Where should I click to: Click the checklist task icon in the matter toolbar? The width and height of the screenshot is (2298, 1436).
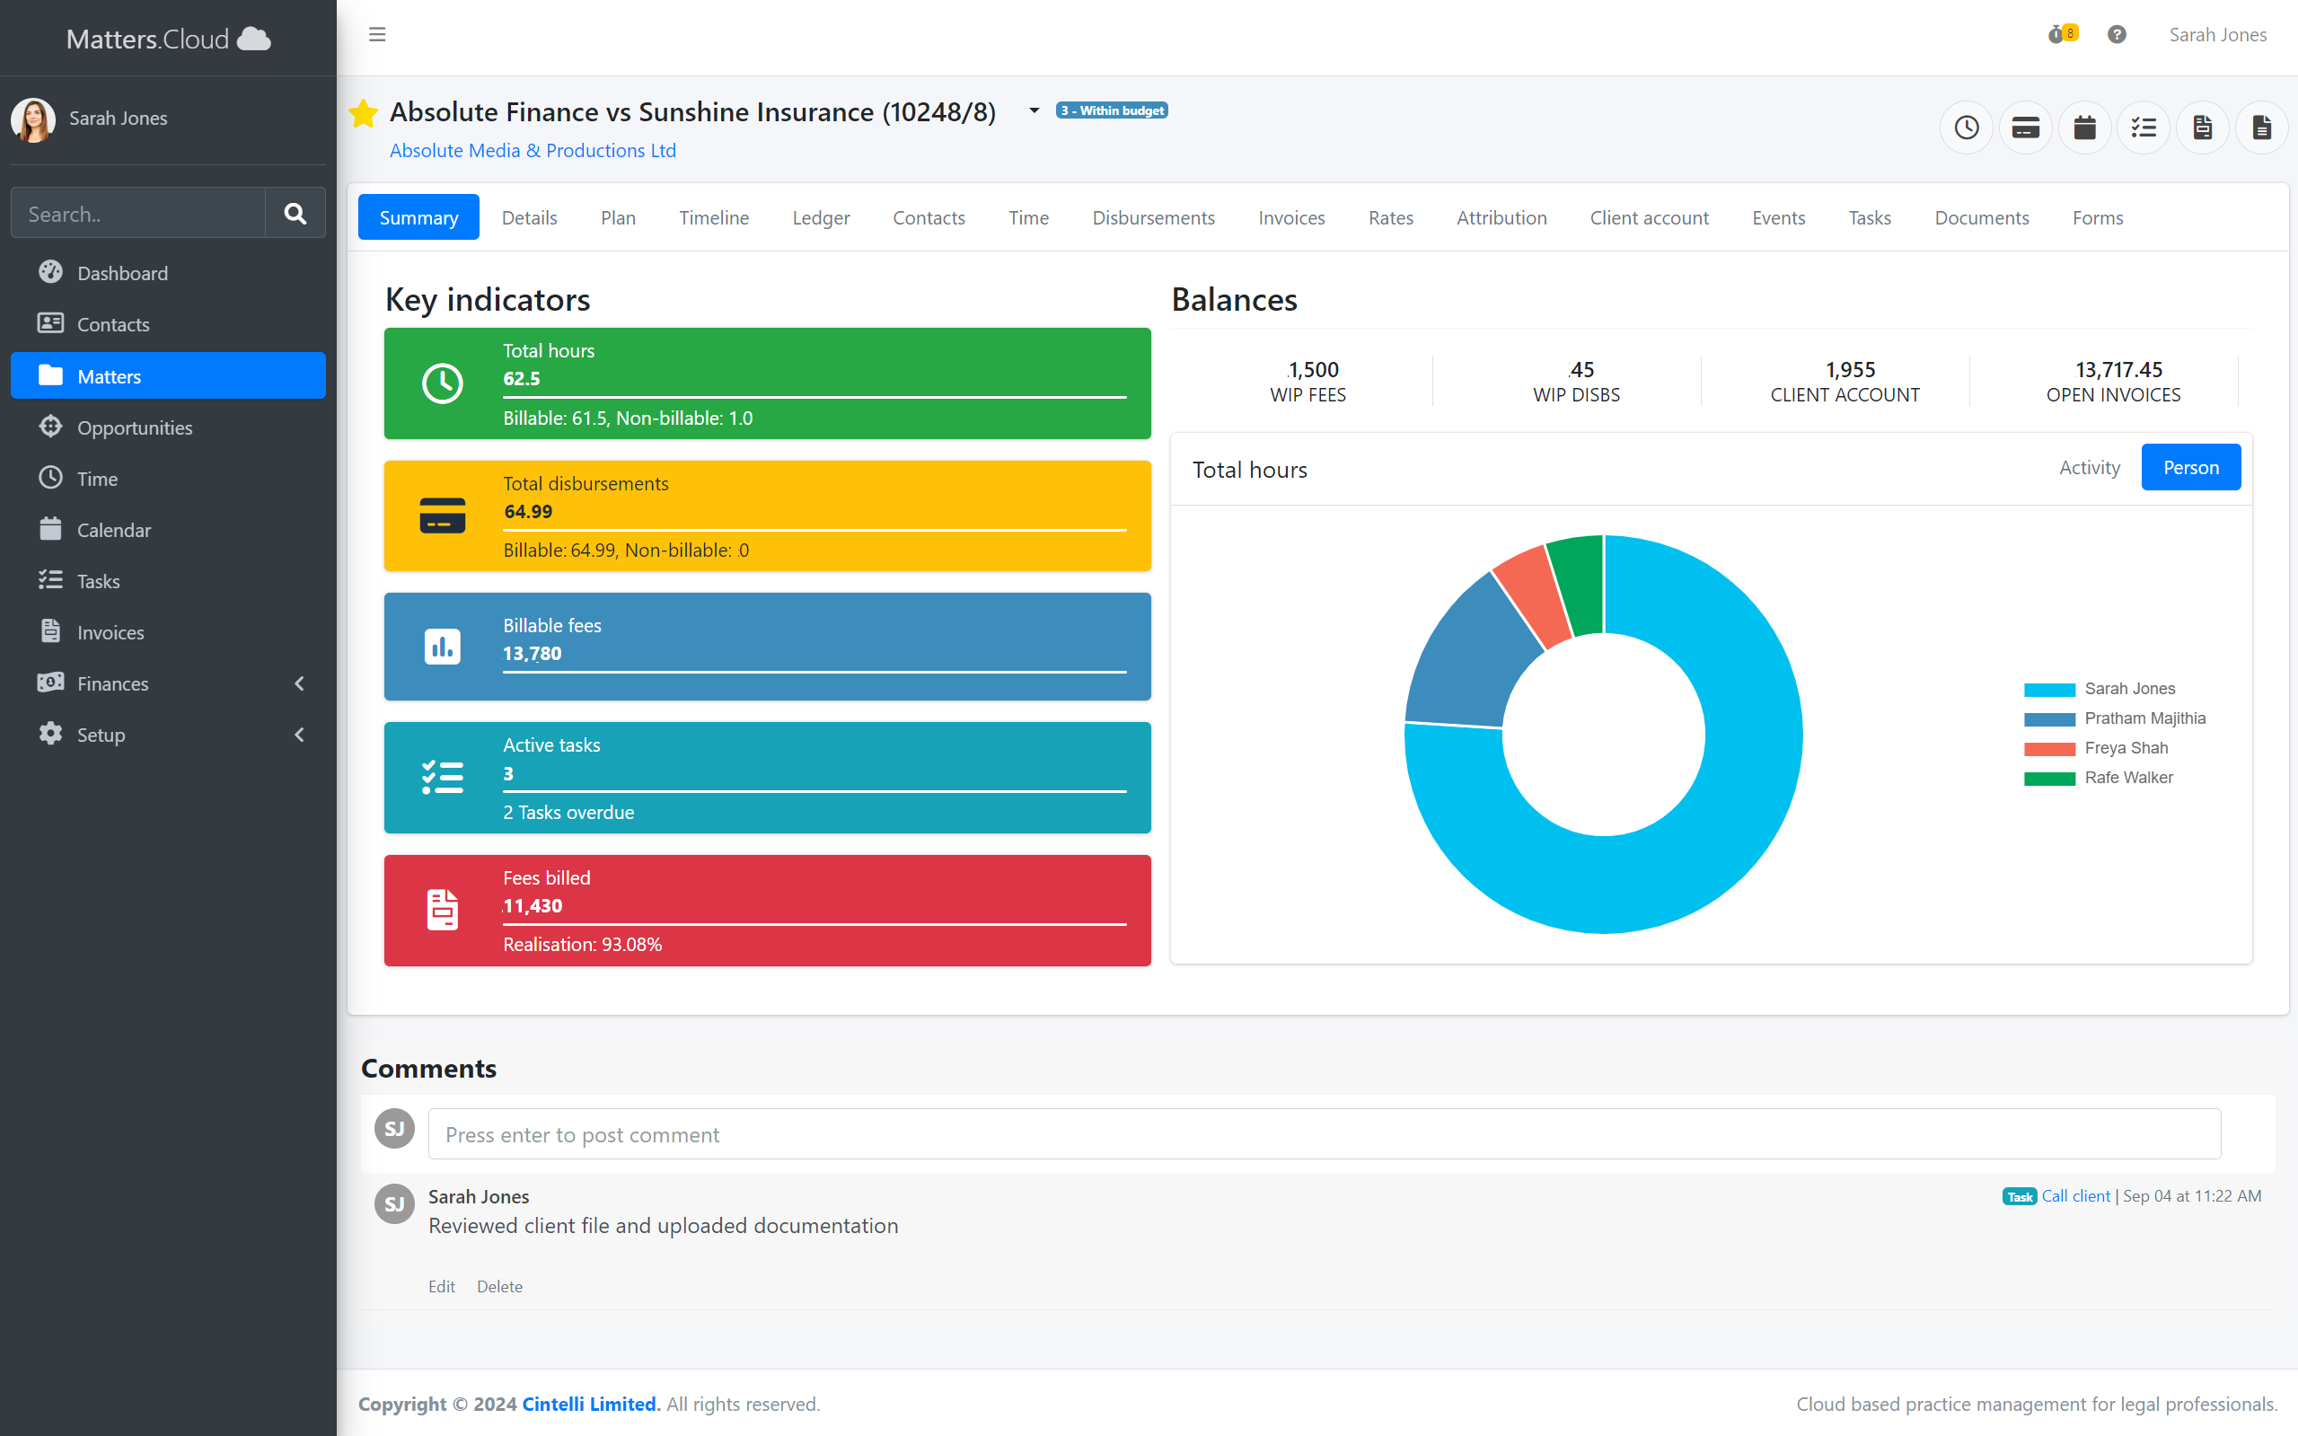pos(2144,127)
